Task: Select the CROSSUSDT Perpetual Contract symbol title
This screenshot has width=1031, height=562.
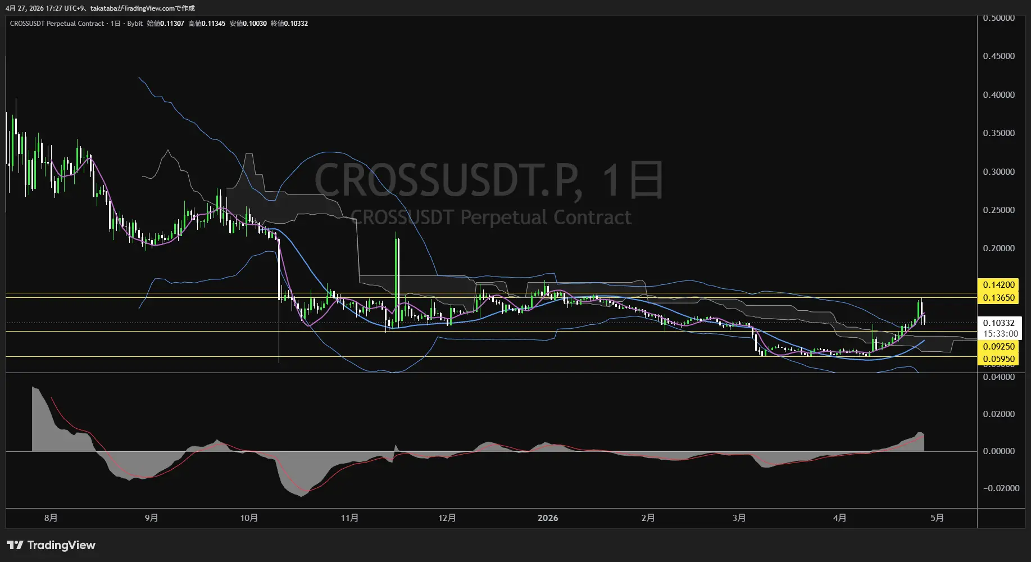Action: [x=57, y=24]
